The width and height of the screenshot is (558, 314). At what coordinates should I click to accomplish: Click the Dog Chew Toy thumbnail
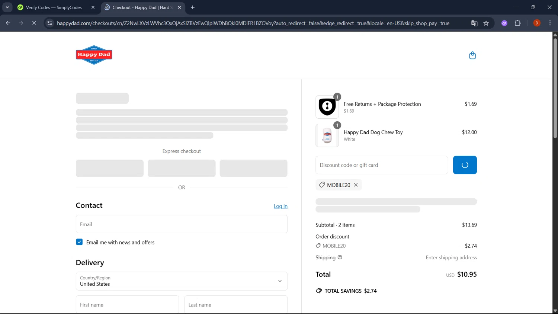pos(327,135)
